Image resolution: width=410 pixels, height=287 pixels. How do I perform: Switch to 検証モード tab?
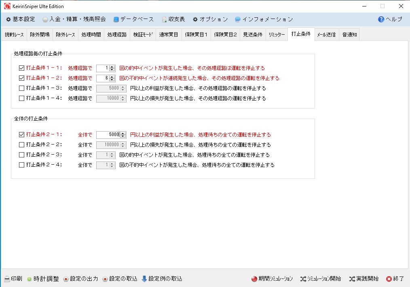coord(143,34)
